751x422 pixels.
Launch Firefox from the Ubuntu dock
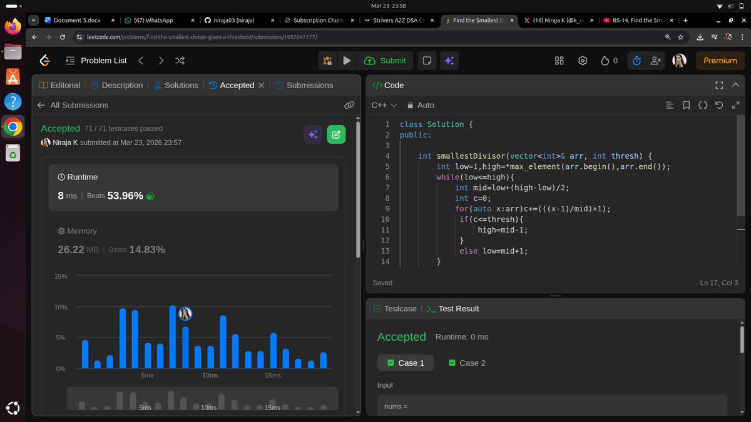point(13,27)
